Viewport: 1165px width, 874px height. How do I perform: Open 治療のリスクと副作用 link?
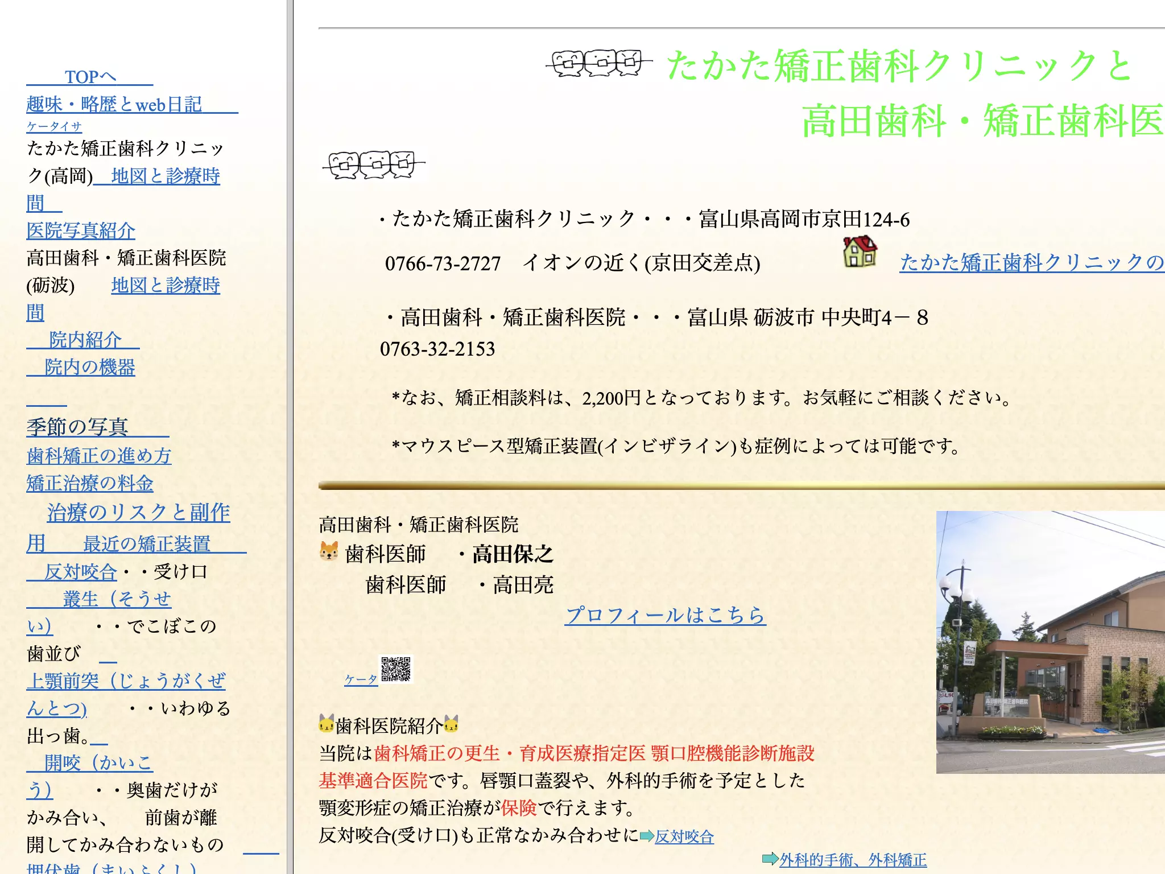click(138, 513)
